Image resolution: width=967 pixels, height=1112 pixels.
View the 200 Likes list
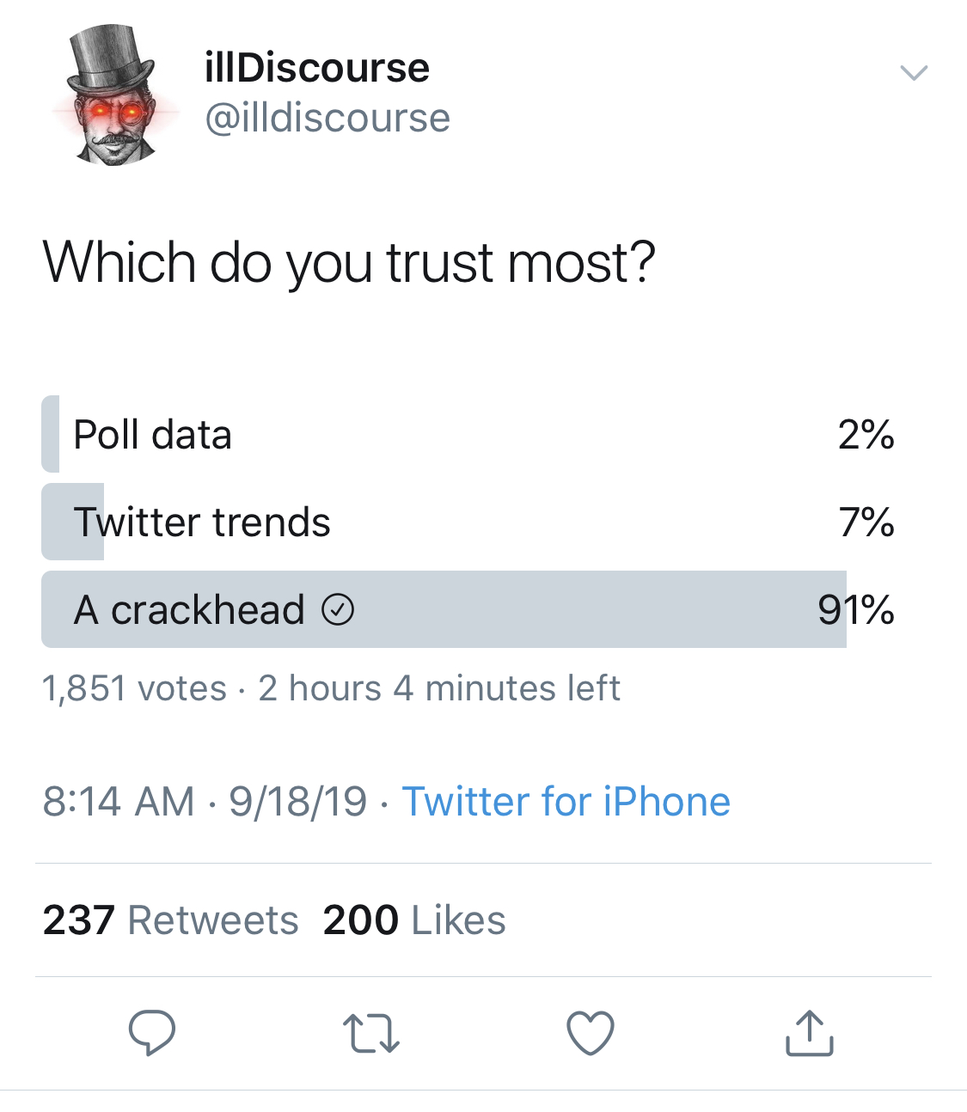(414, 920)
